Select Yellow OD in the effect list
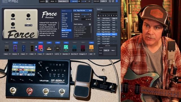The width and height of the screenshot is (181, 102). point(64,18)
